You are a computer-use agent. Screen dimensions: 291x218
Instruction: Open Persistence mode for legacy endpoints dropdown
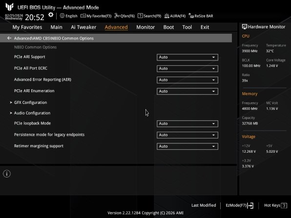pos(187,135)
